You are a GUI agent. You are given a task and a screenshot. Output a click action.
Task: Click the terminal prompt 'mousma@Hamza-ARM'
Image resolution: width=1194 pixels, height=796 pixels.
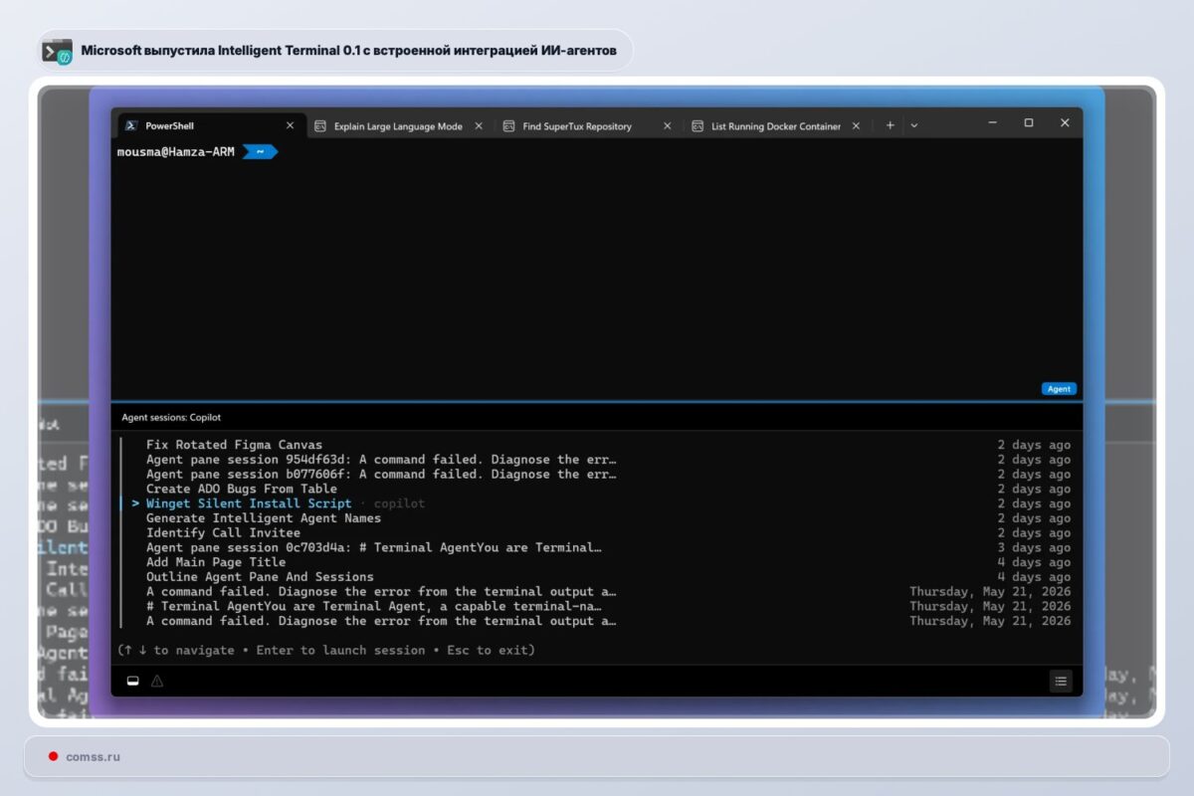(175, 151)
